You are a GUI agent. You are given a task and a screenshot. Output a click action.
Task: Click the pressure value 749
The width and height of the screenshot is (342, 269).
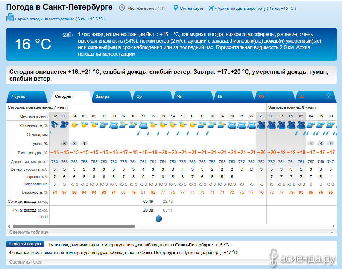(320, 162)
